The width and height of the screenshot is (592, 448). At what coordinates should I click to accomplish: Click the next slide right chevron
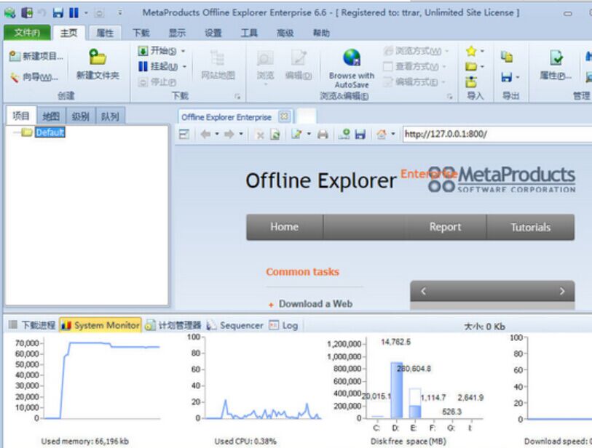(562, 291)
